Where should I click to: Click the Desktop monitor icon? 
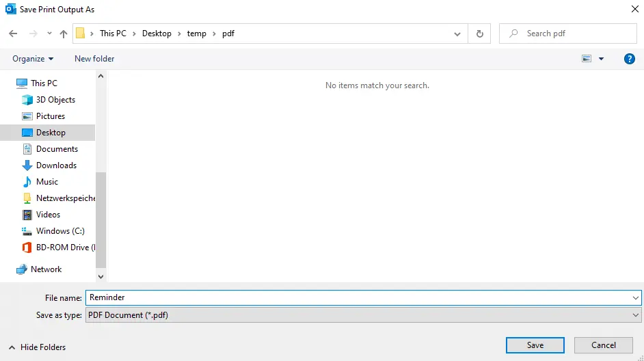27,132
